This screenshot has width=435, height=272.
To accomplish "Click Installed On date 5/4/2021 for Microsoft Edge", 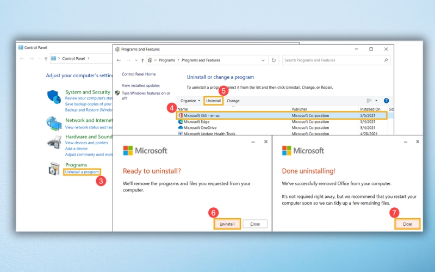I will (x=368, y=121).
